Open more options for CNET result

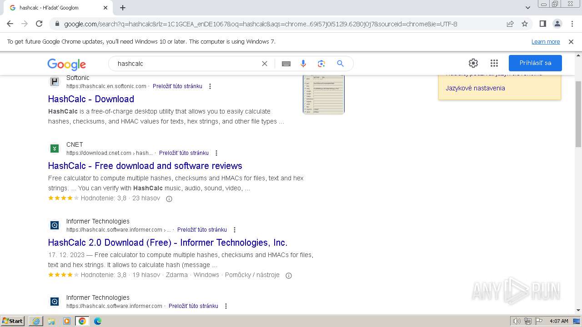tap(216, 153)
